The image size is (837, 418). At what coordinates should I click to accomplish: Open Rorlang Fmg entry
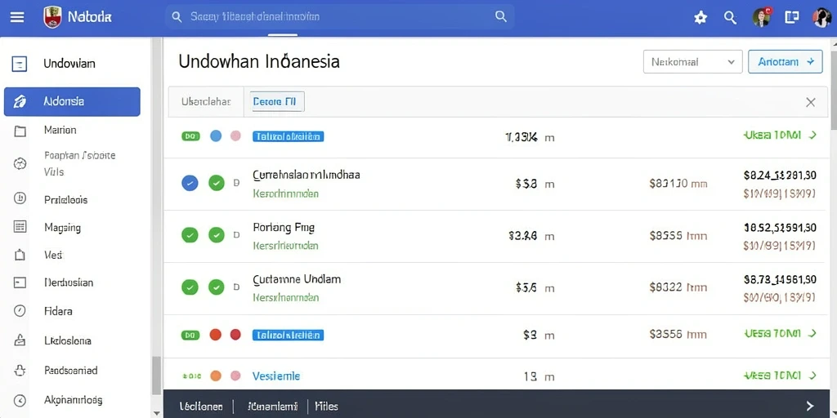(284, 228)
